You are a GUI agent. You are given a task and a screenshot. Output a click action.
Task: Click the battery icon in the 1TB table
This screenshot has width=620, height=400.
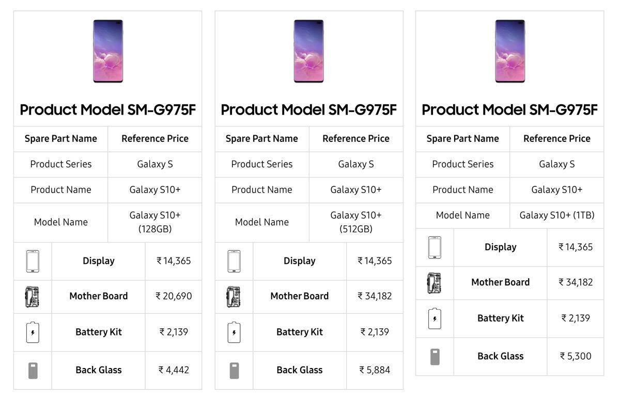pyautogui.click(x=435, y=318)
